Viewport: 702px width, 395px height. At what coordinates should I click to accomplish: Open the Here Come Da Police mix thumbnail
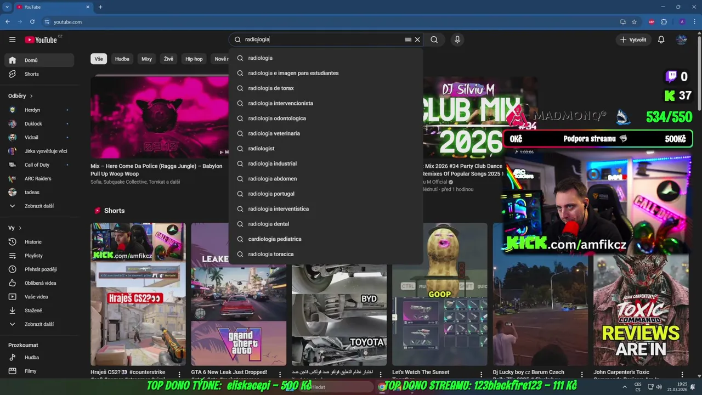click(160, 117)
